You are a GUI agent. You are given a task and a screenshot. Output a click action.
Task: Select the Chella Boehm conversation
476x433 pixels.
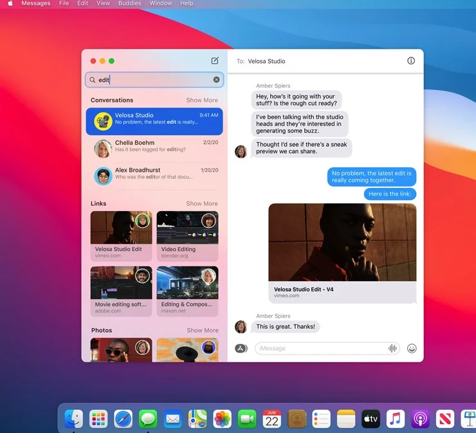[x=154, y=149]
